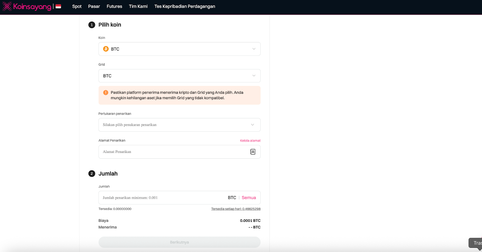Open the address book icon
482x252 pixels.
[x=253, y=152]
